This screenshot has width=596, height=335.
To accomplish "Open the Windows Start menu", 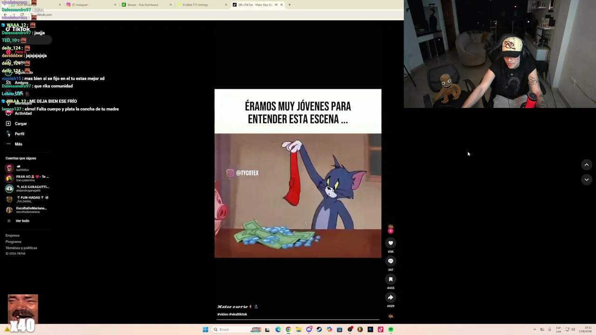I will (x=205, y=329).
